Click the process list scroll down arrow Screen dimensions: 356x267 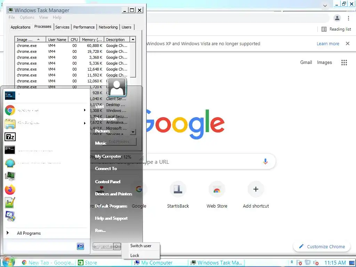click(x=133, y=132)
